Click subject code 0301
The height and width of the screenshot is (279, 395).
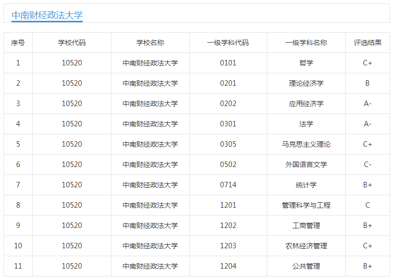click(228, 124)
